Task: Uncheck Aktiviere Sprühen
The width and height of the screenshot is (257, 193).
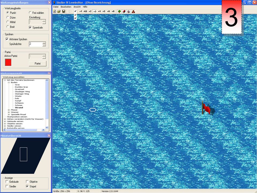Action: (x=7, y=39)
